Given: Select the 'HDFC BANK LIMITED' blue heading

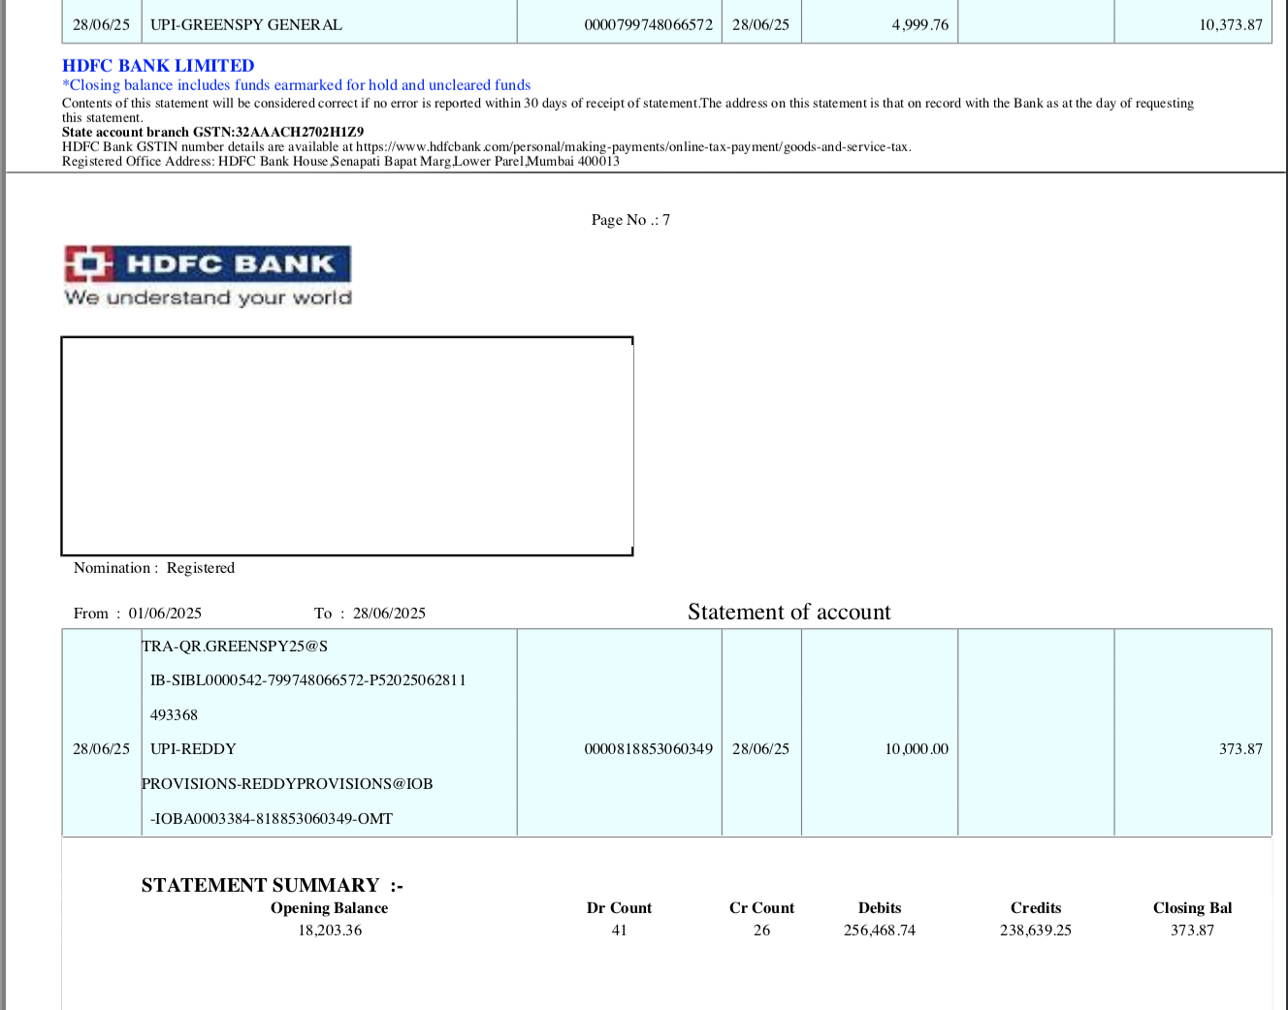Looking at the screenshot, I should pos(158,66).
